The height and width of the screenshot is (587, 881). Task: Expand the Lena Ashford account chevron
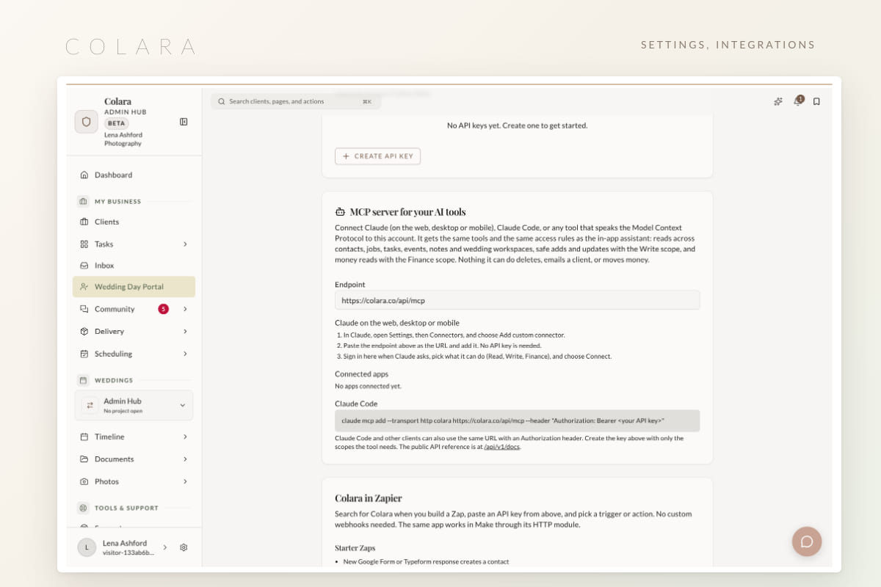click(164, 547)
